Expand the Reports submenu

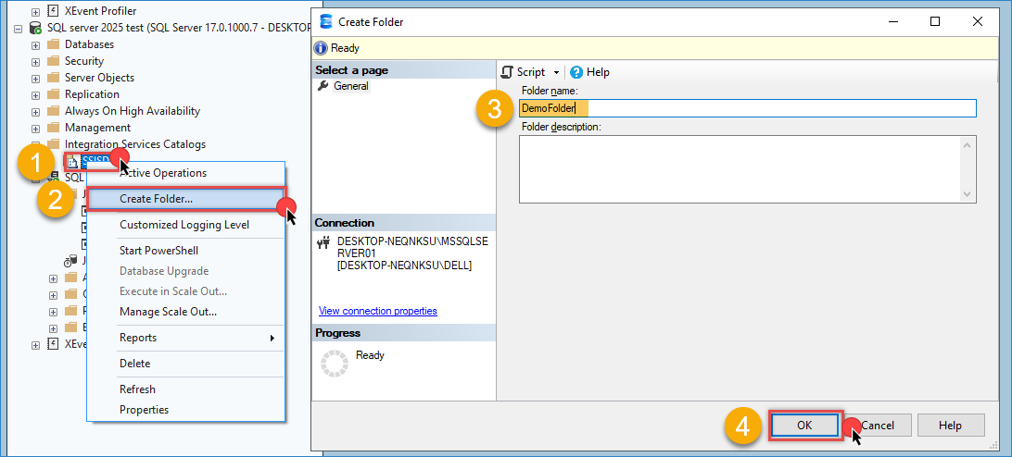pyautogui.click(x=272, y=338)
